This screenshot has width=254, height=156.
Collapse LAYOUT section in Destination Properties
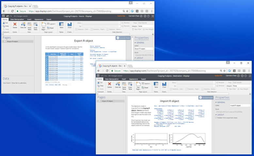tap(216, 115)
